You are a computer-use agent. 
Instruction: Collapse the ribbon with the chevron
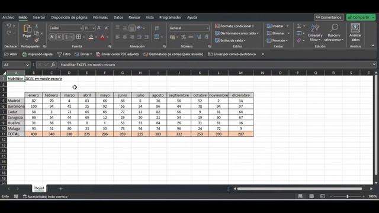(x=372, y=46)
